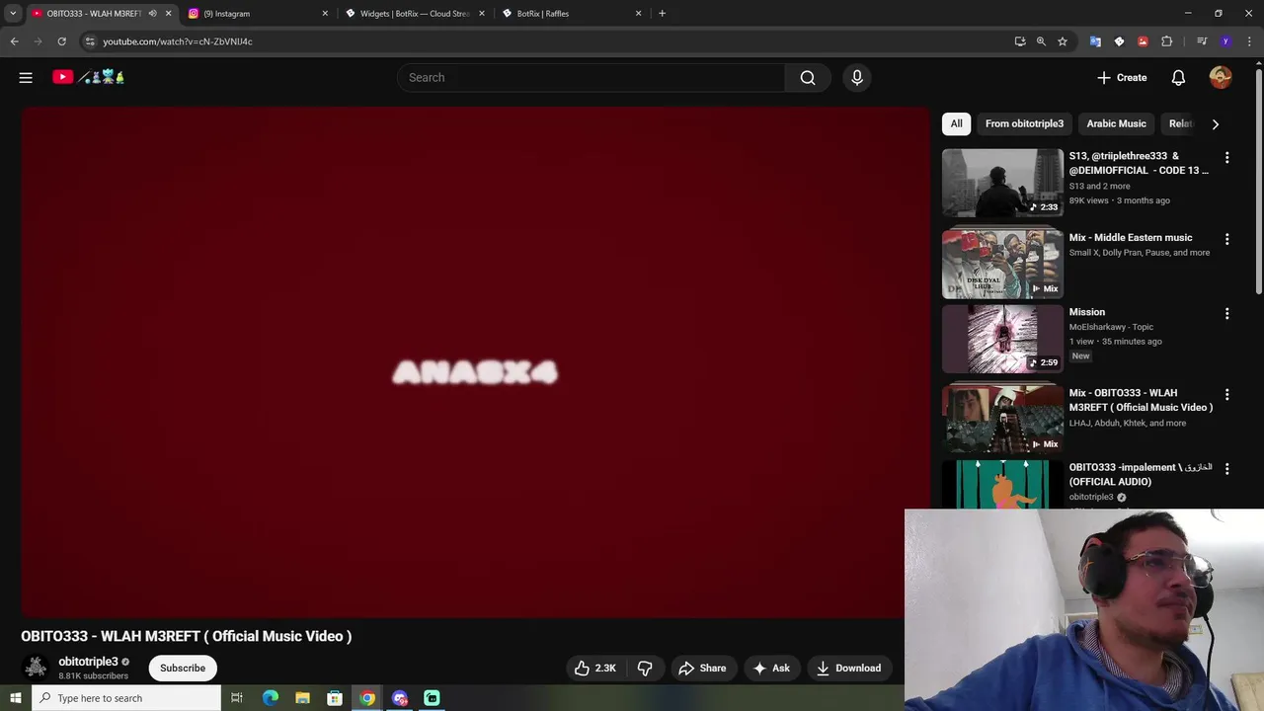Close the BotRix Raffles tab
Image resolution: width=1264 pixels, height=711 pixels.
pyautogui.click(x=638, y=14)
